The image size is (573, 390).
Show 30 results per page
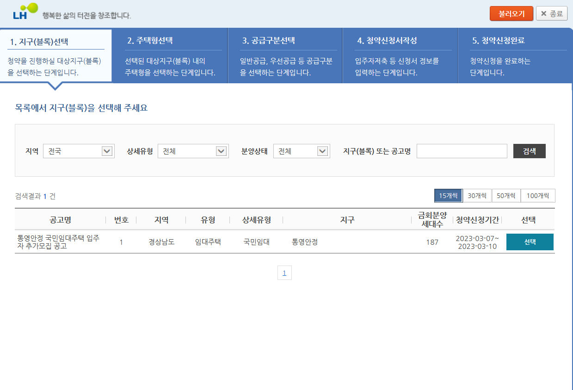[478, 195]
